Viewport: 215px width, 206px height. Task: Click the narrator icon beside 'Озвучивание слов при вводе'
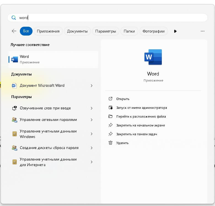(x=14, y=108)
